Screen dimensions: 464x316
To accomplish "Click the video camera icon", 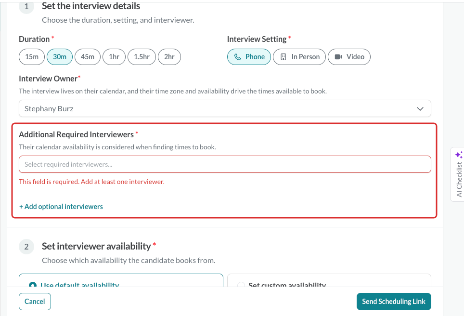I will [x=338, y=57].
